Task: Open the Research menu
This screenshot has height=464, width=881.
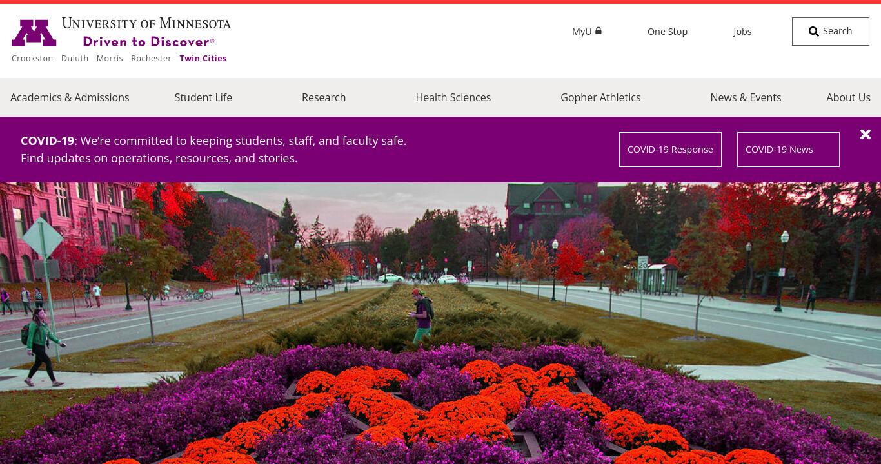Action: (324, 97)
